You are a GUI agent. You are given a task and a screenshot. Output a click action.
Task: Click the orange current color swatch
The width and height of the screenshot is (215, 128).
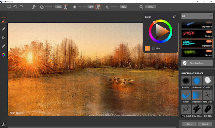[147, 48]
